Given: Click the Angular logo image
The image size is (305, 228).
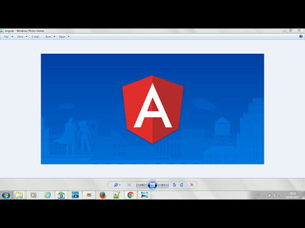Looking at the screenshot, I should (152, 109).
